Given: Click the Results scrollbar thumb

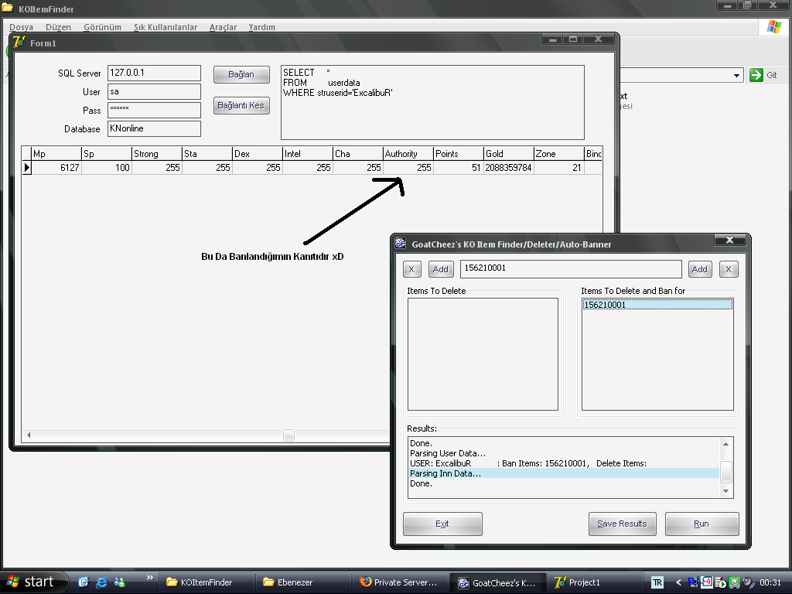Looking at the screenshot, I should (725, 472).
